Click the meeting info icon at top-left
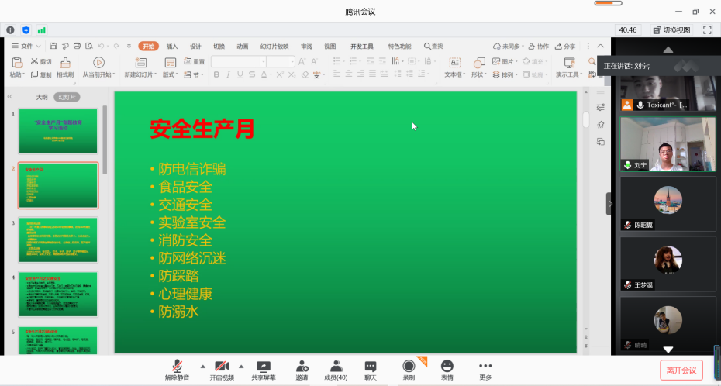 pyautogui.click(x=11, y=29)
